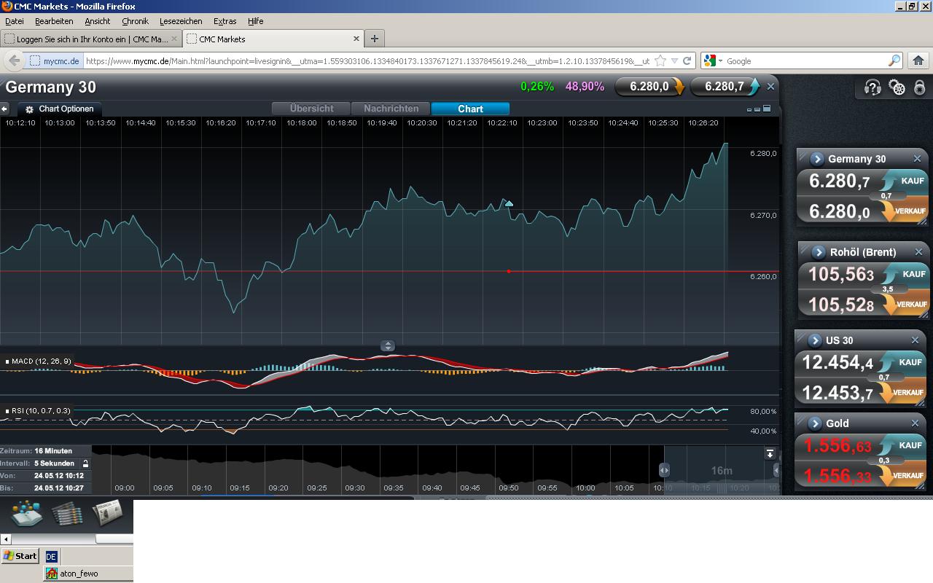Open the newspaper icon in bottom dock

(106, 513)
